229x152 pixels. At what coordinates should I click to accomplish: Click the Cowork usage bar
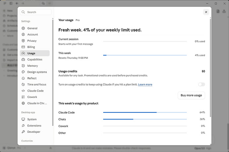pos(145,126)
